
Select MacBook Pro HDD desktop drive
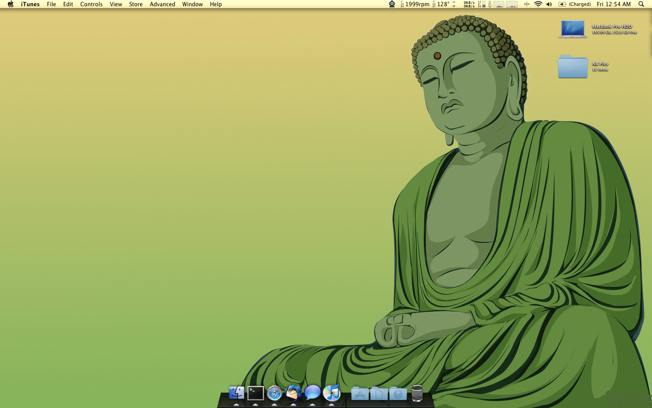(572, 29)
